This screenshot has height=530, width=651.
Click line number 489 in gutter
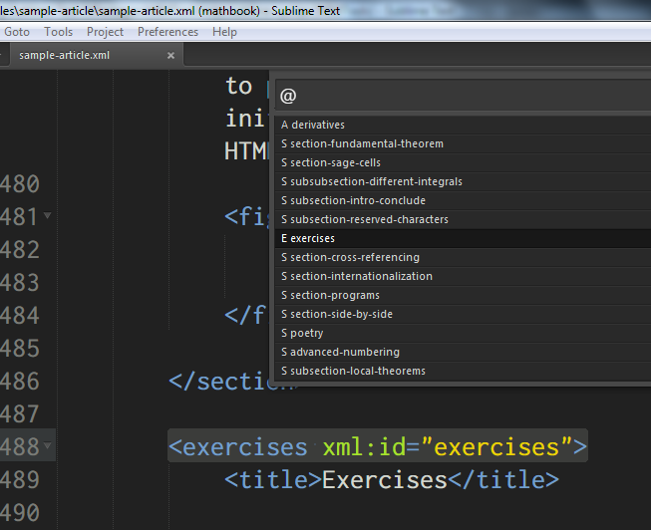(20, 480)
